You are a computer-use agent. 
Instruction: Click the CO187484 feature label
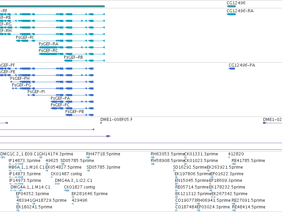186,207
